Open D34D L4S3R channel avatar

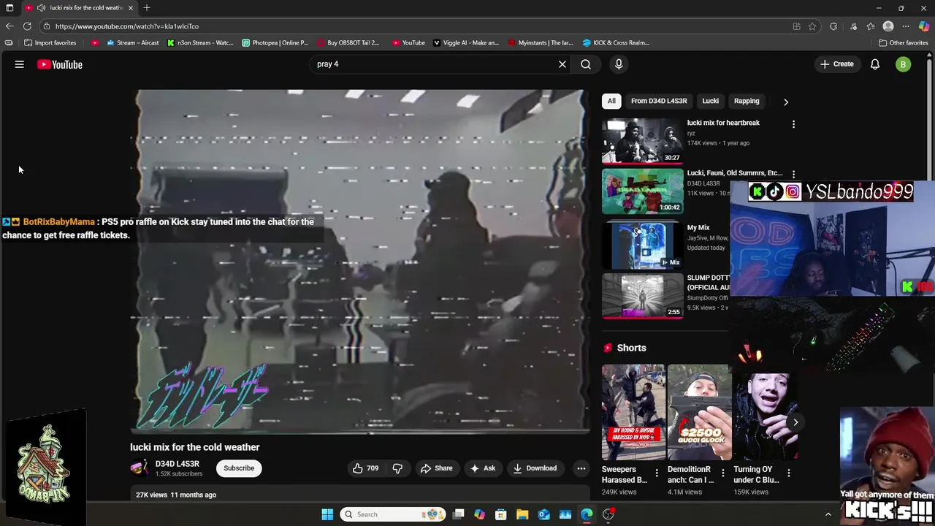tap(140, 468)
